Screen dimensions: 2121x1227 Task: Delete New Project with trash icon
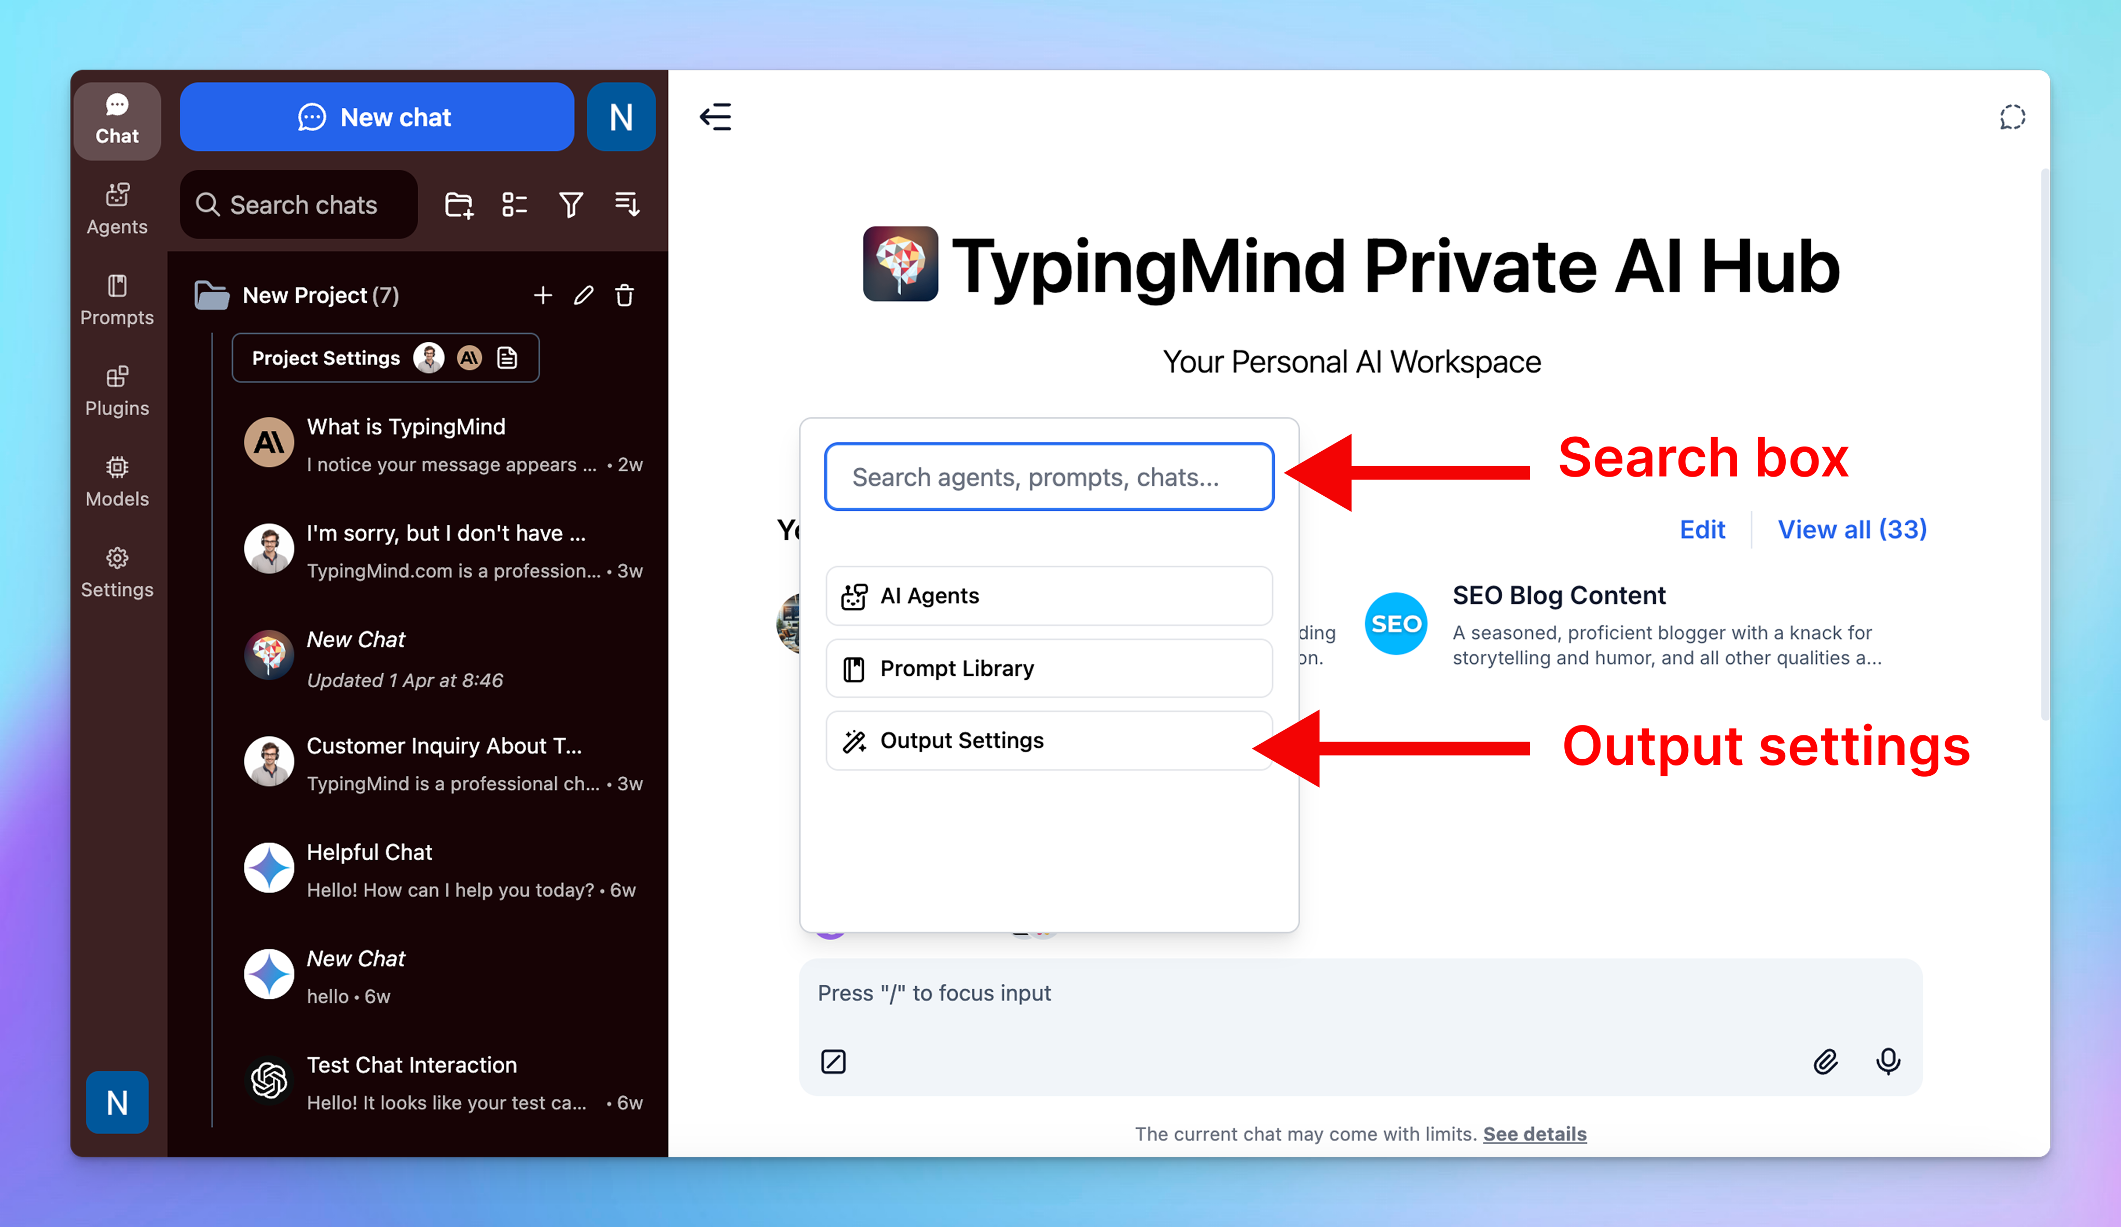625,296
